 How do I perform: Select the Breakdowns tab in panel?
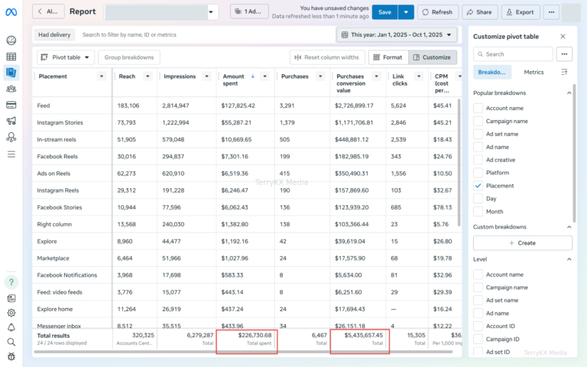pyautogui.click(x=492, y=73)
